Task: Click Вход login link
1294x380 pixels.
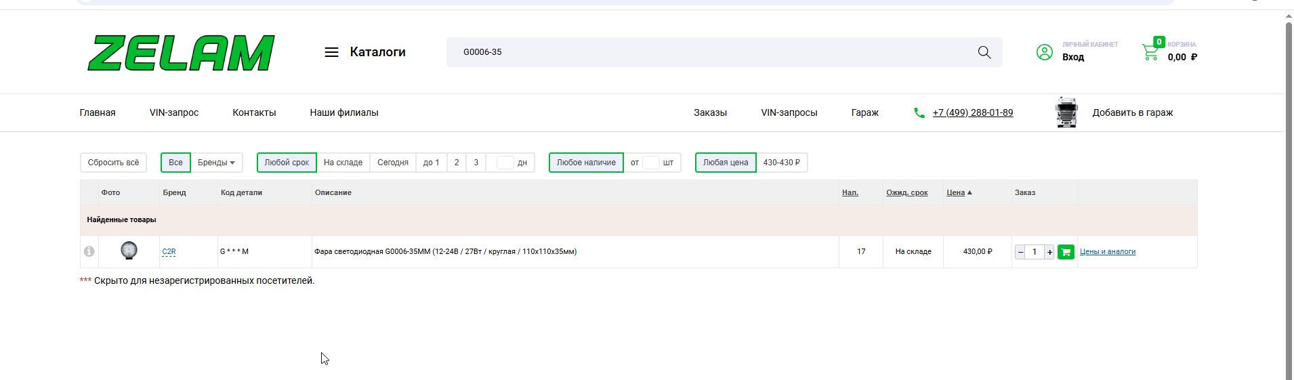Action: [1073, 58]
